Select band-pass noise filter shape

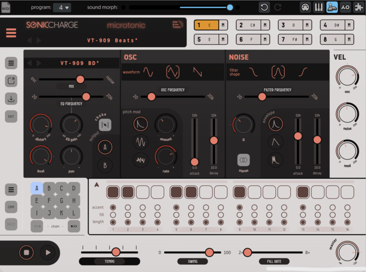tap(278, 72)
